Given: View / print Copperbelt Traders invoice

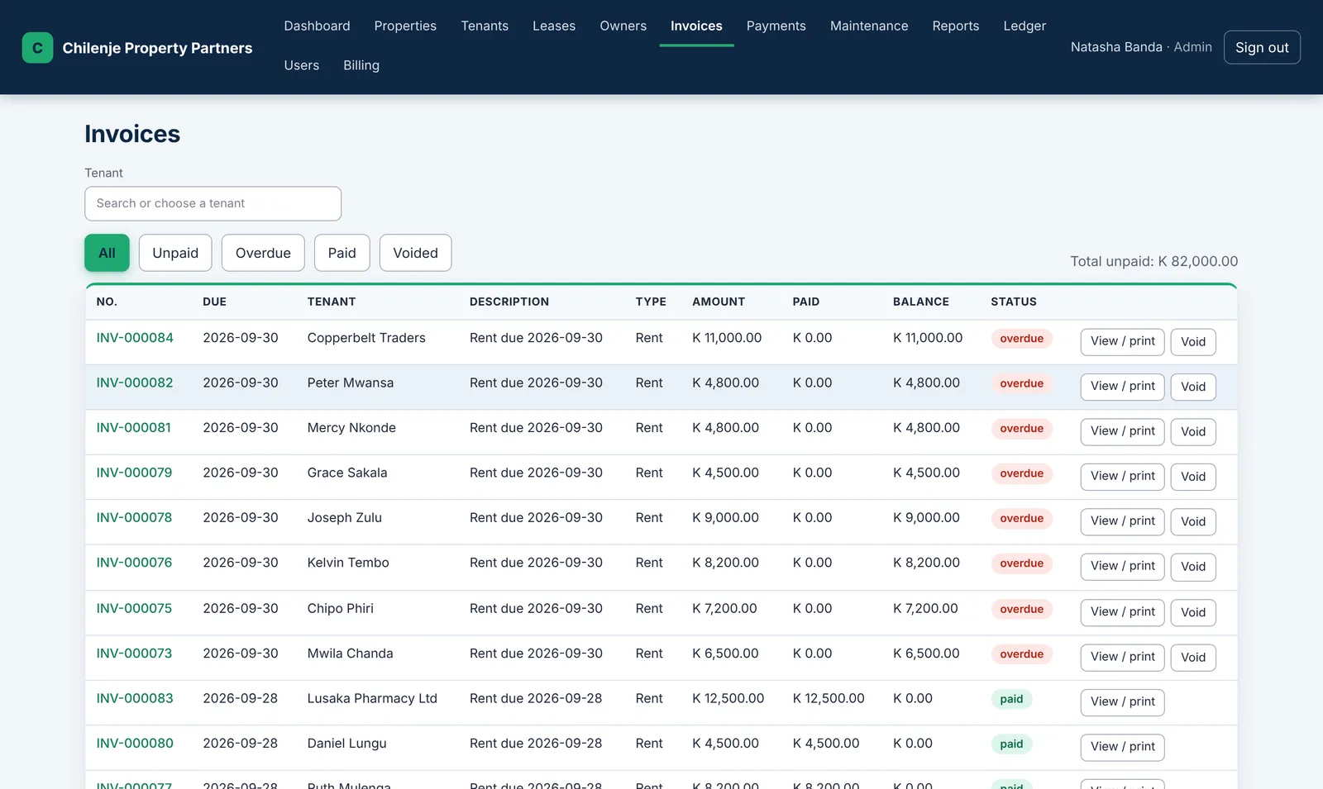Looking at the screenshot, I should pos(1122,341).
